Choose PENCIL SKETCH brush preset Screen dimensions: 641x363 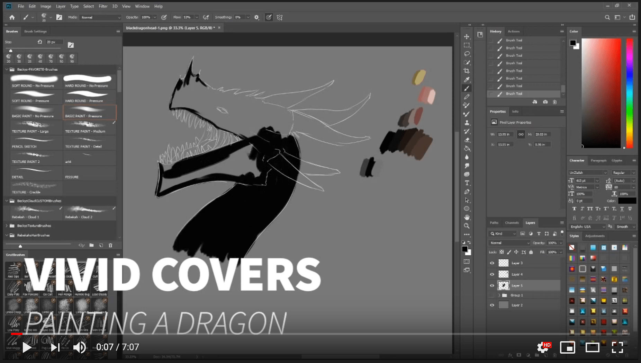(x=36, y=142)
